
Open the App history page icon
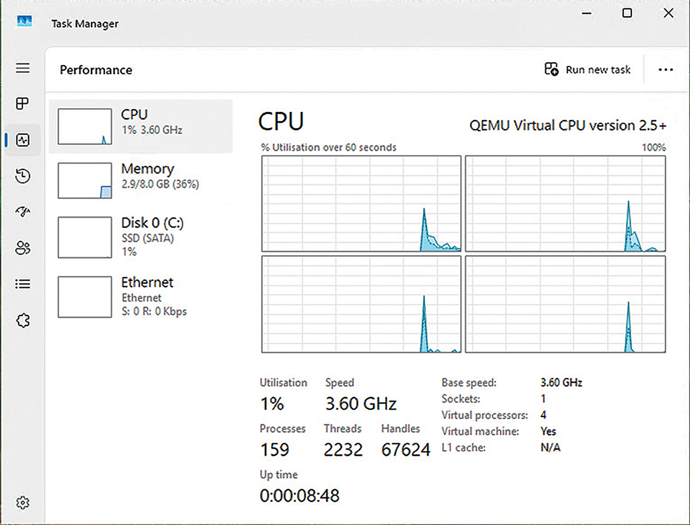23,176
